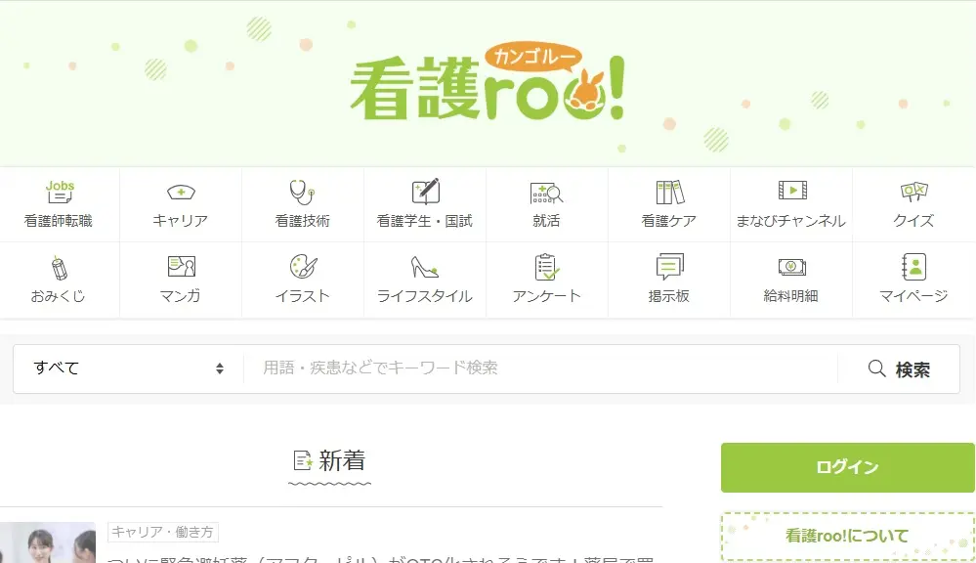Select the ライフスタイル menu label
Viewport: 976px width, 563px height.
(x=425, y=296)
